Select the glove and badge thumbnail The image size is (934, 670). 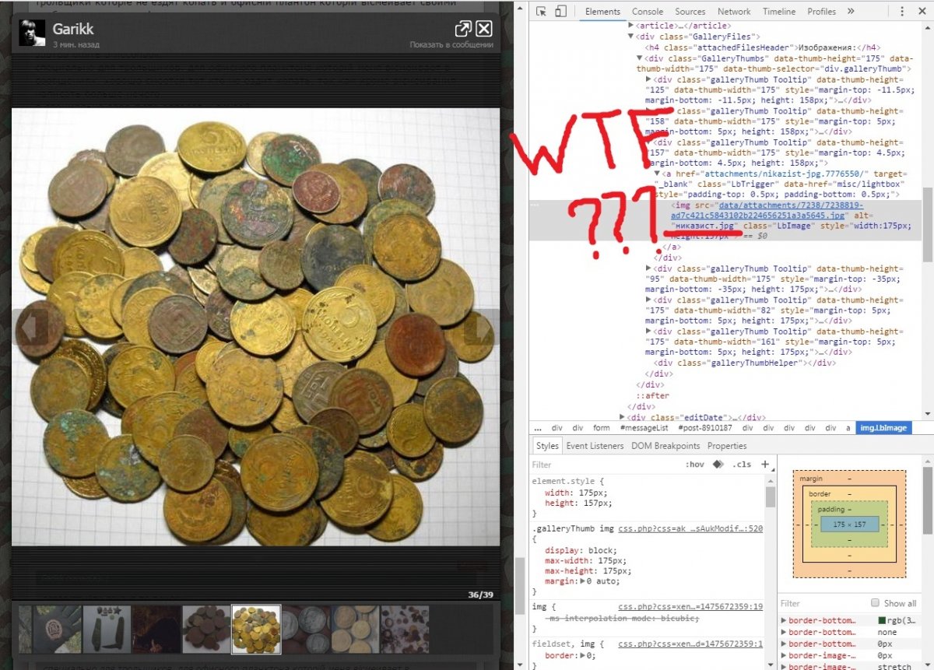click(x=57, y=630)
